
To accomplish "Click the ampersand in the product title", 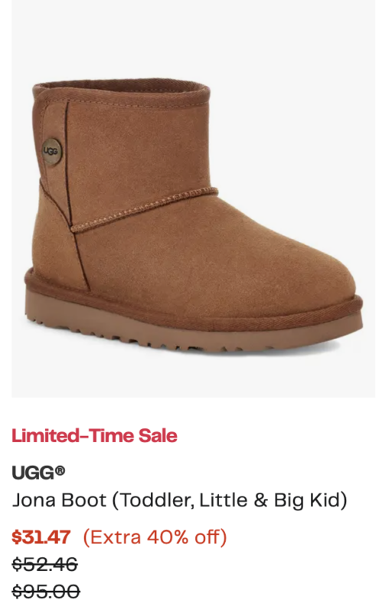I will coord(260,500).
